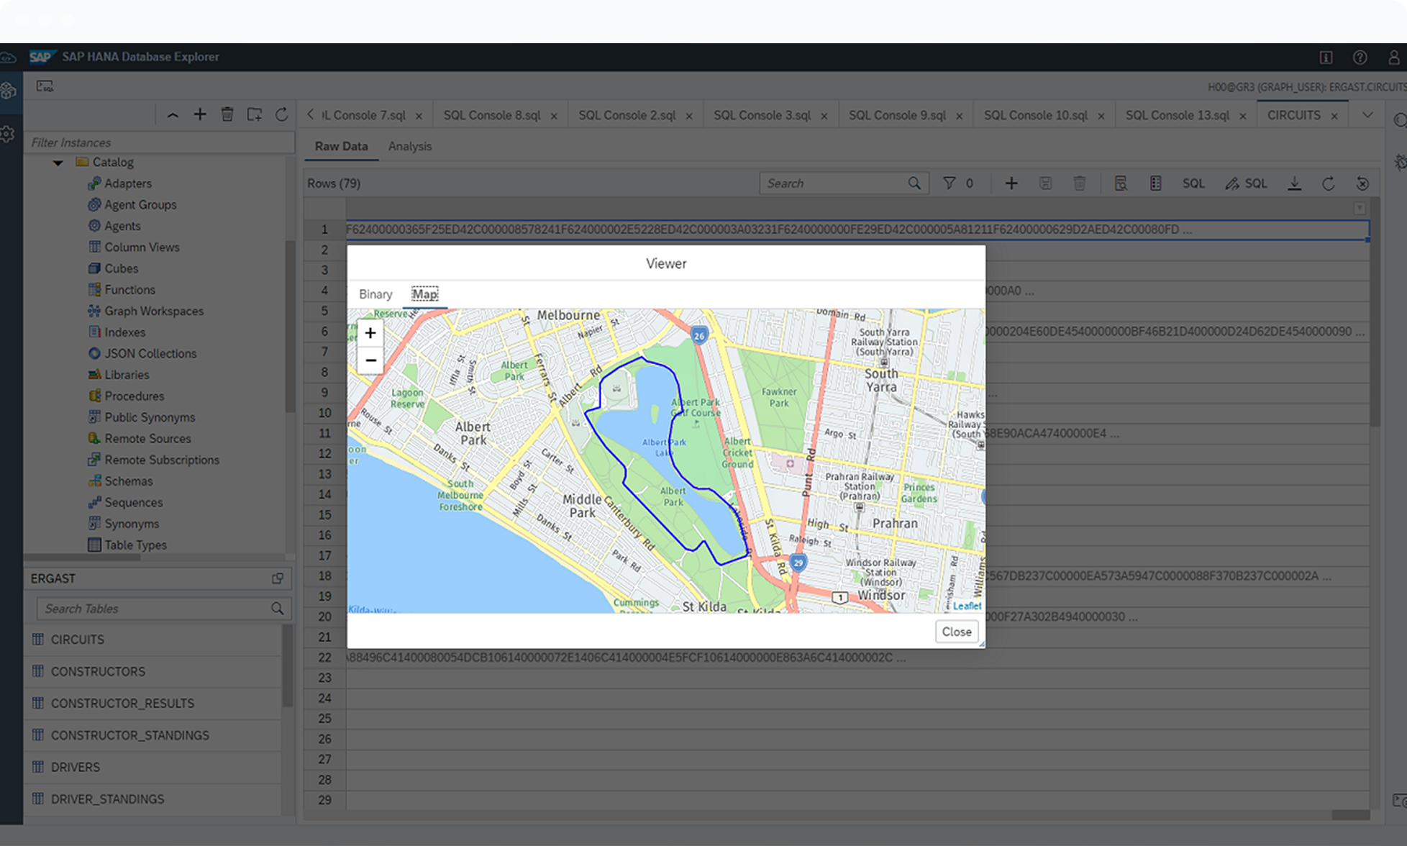Close the SQL Console 8.sql tab
Screen dimensions: 1407x846
coord(554,116)
